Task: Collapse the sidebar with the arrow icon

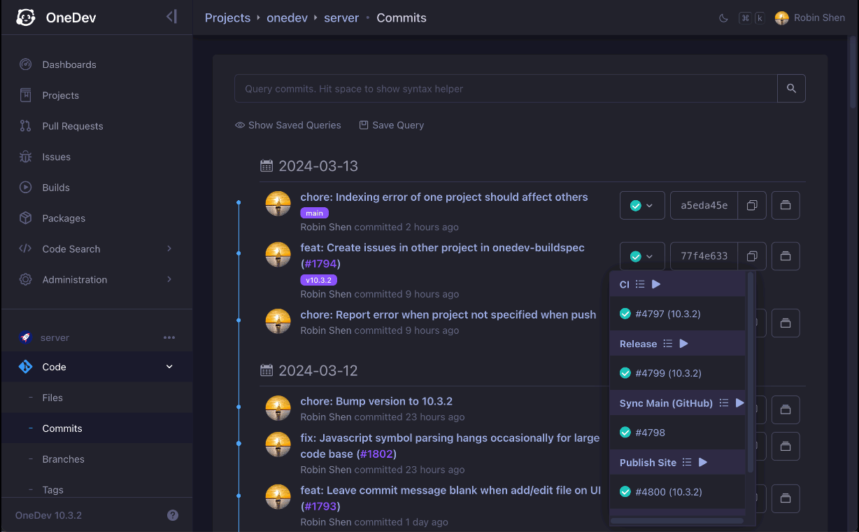Action: 171,17
